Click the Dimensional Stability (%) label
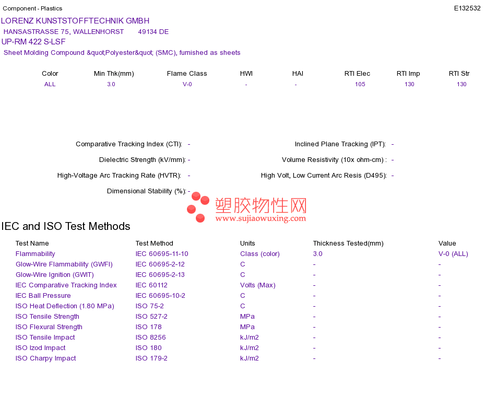This screenshot has width=496, height=418. coord(147,191)
